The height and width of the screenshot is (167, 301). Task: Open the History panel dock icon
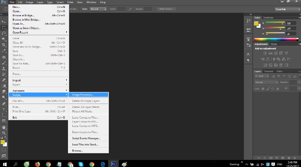[x=248, y=21]
